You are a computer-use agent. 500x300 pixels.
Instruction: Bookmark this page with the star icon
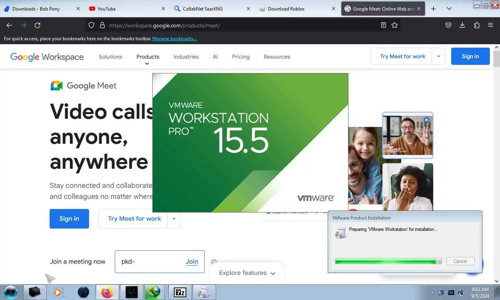tap(395, 25)
